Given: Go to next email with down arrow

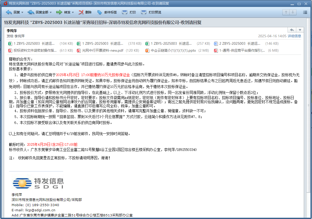Looking at the screenshot, I should [x=293, y=12].
